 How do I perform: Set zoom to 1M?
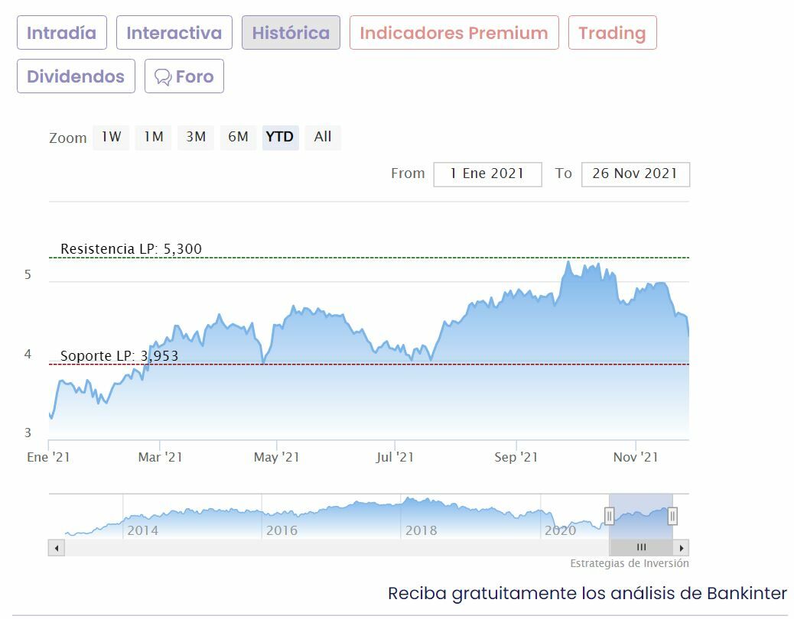(154, 137)
